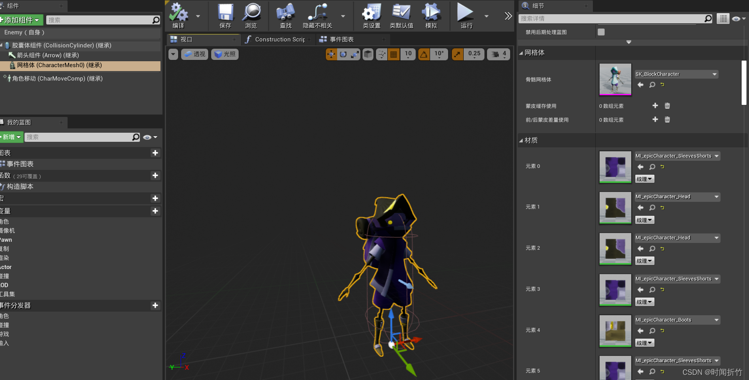Select the translate gizmo mode icon
Viewport: 749px width, 380px height.
(331, 54)
